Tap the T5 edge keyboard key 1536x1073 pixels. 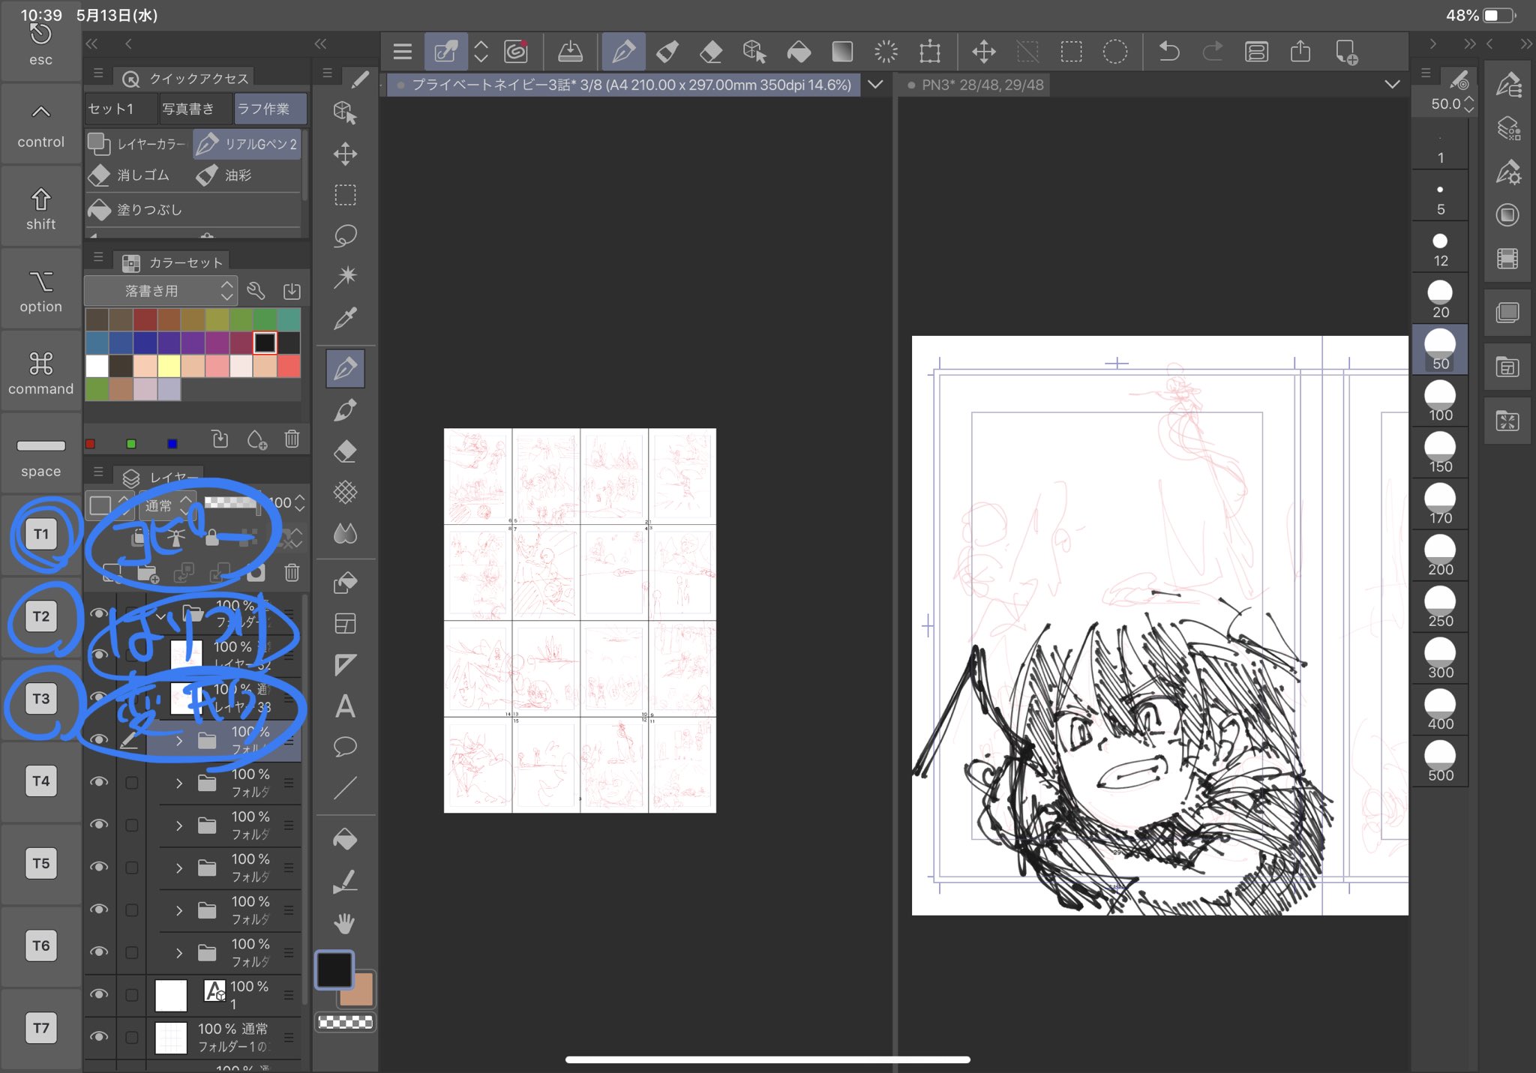pos(41,864)
